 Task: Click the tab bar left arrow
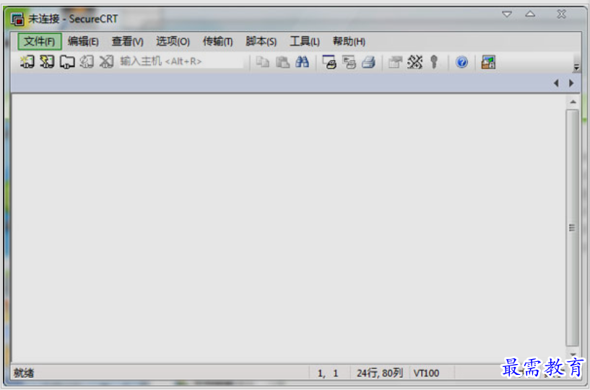pyautogui.click(x=556, y=83)
